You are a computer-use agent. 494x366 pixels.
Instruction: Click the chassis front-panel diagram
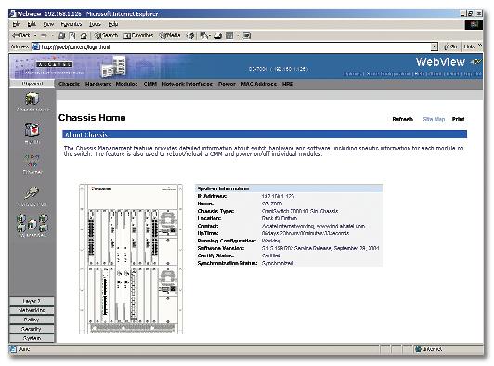[131, 259]
